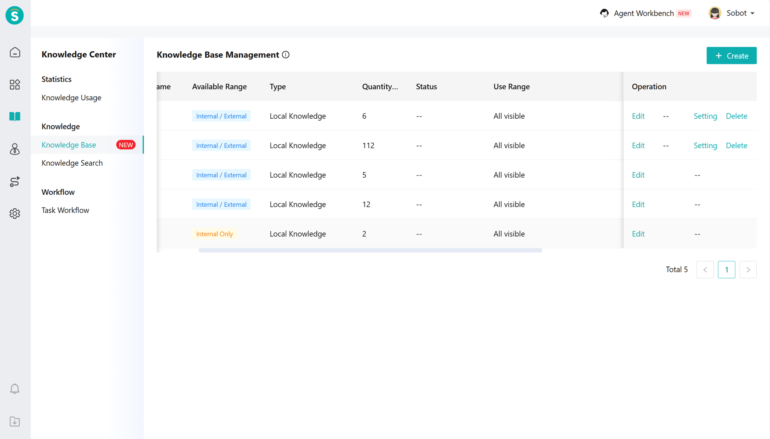Click the Sobot logo icon
The image size is (770, 439).
pyautogui.click(x=15, y=15)
